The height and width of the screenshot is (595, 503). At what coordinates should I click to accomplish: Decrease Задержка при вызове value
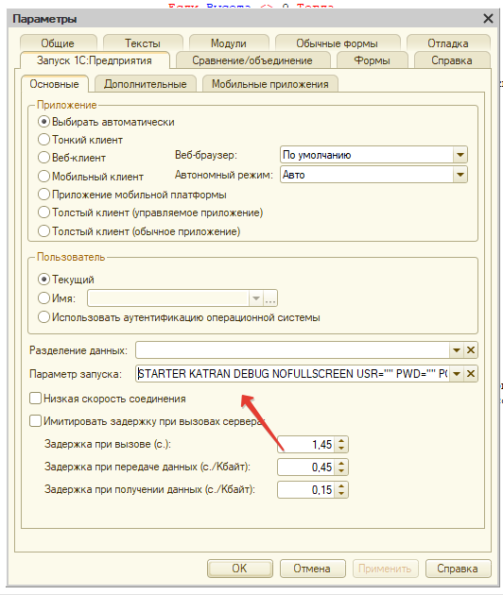[x=341, y=449]
